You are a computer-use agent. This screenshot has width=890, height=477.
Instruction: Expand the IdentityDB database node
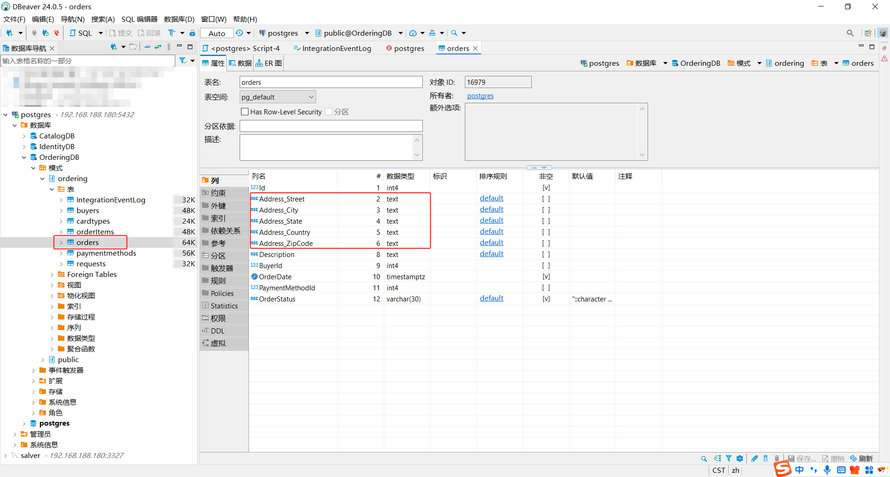coord(24,146)
